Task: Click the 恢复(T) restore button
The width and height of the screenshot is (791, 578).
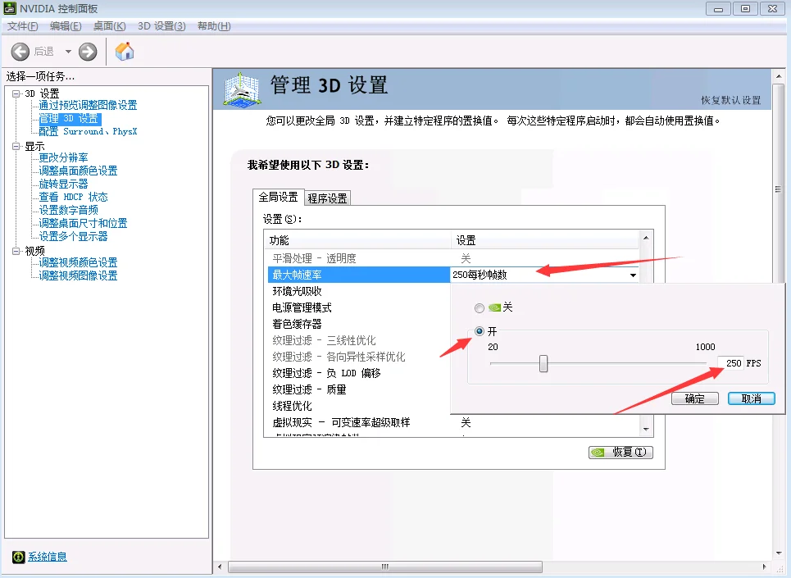Action: point(621,452)
